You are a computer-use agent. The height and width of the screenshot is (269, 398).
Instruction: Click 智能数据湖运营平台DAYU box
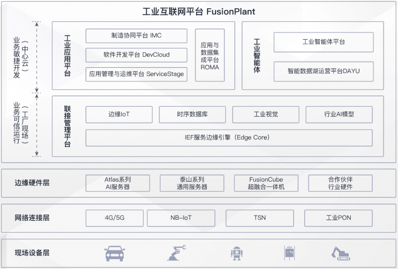323,71
